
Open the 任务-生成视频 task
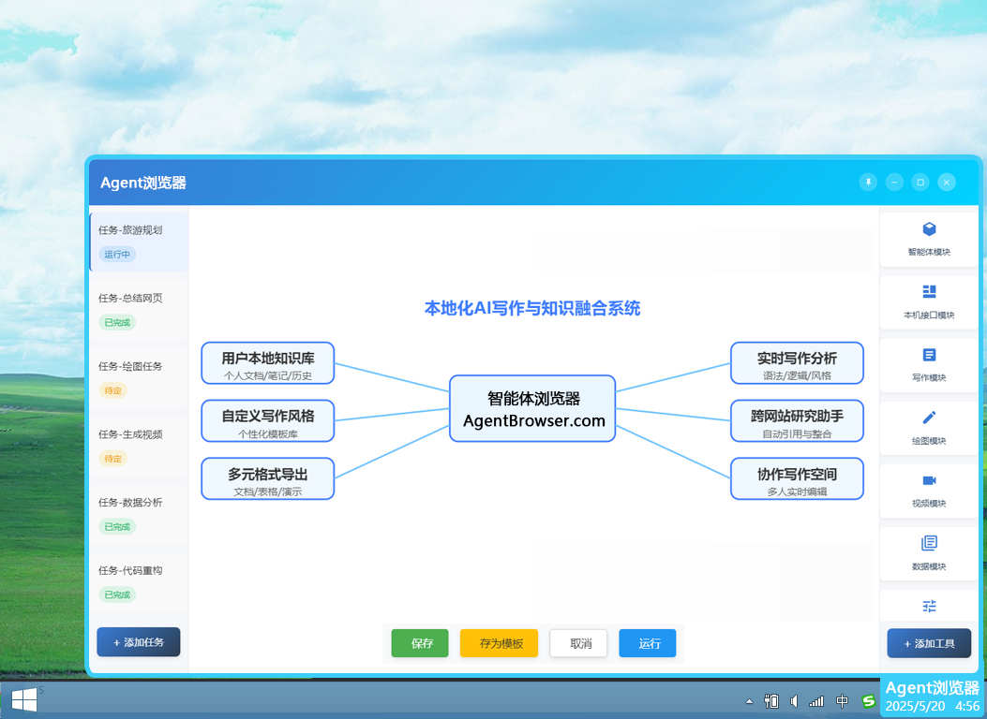139,447
